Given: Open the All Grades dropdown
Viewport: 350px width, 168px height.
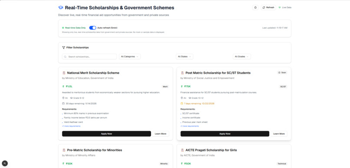Looking at the screenshot, I should point(242,57).
